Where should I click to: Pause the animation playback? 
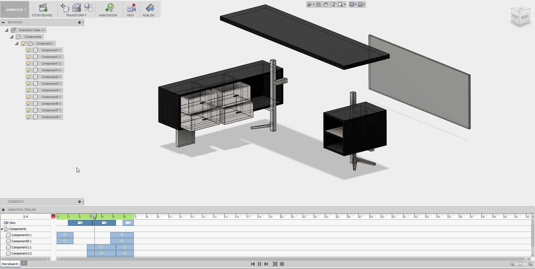pos(259,264)
